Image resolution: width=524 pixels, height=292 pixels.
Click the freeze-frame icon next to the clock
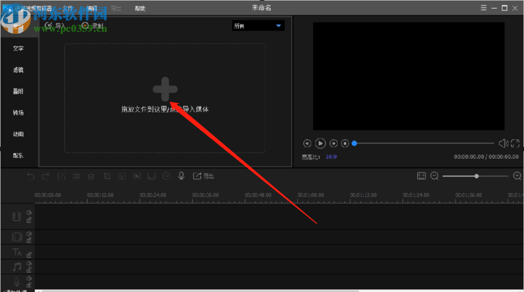pos(152,176)
